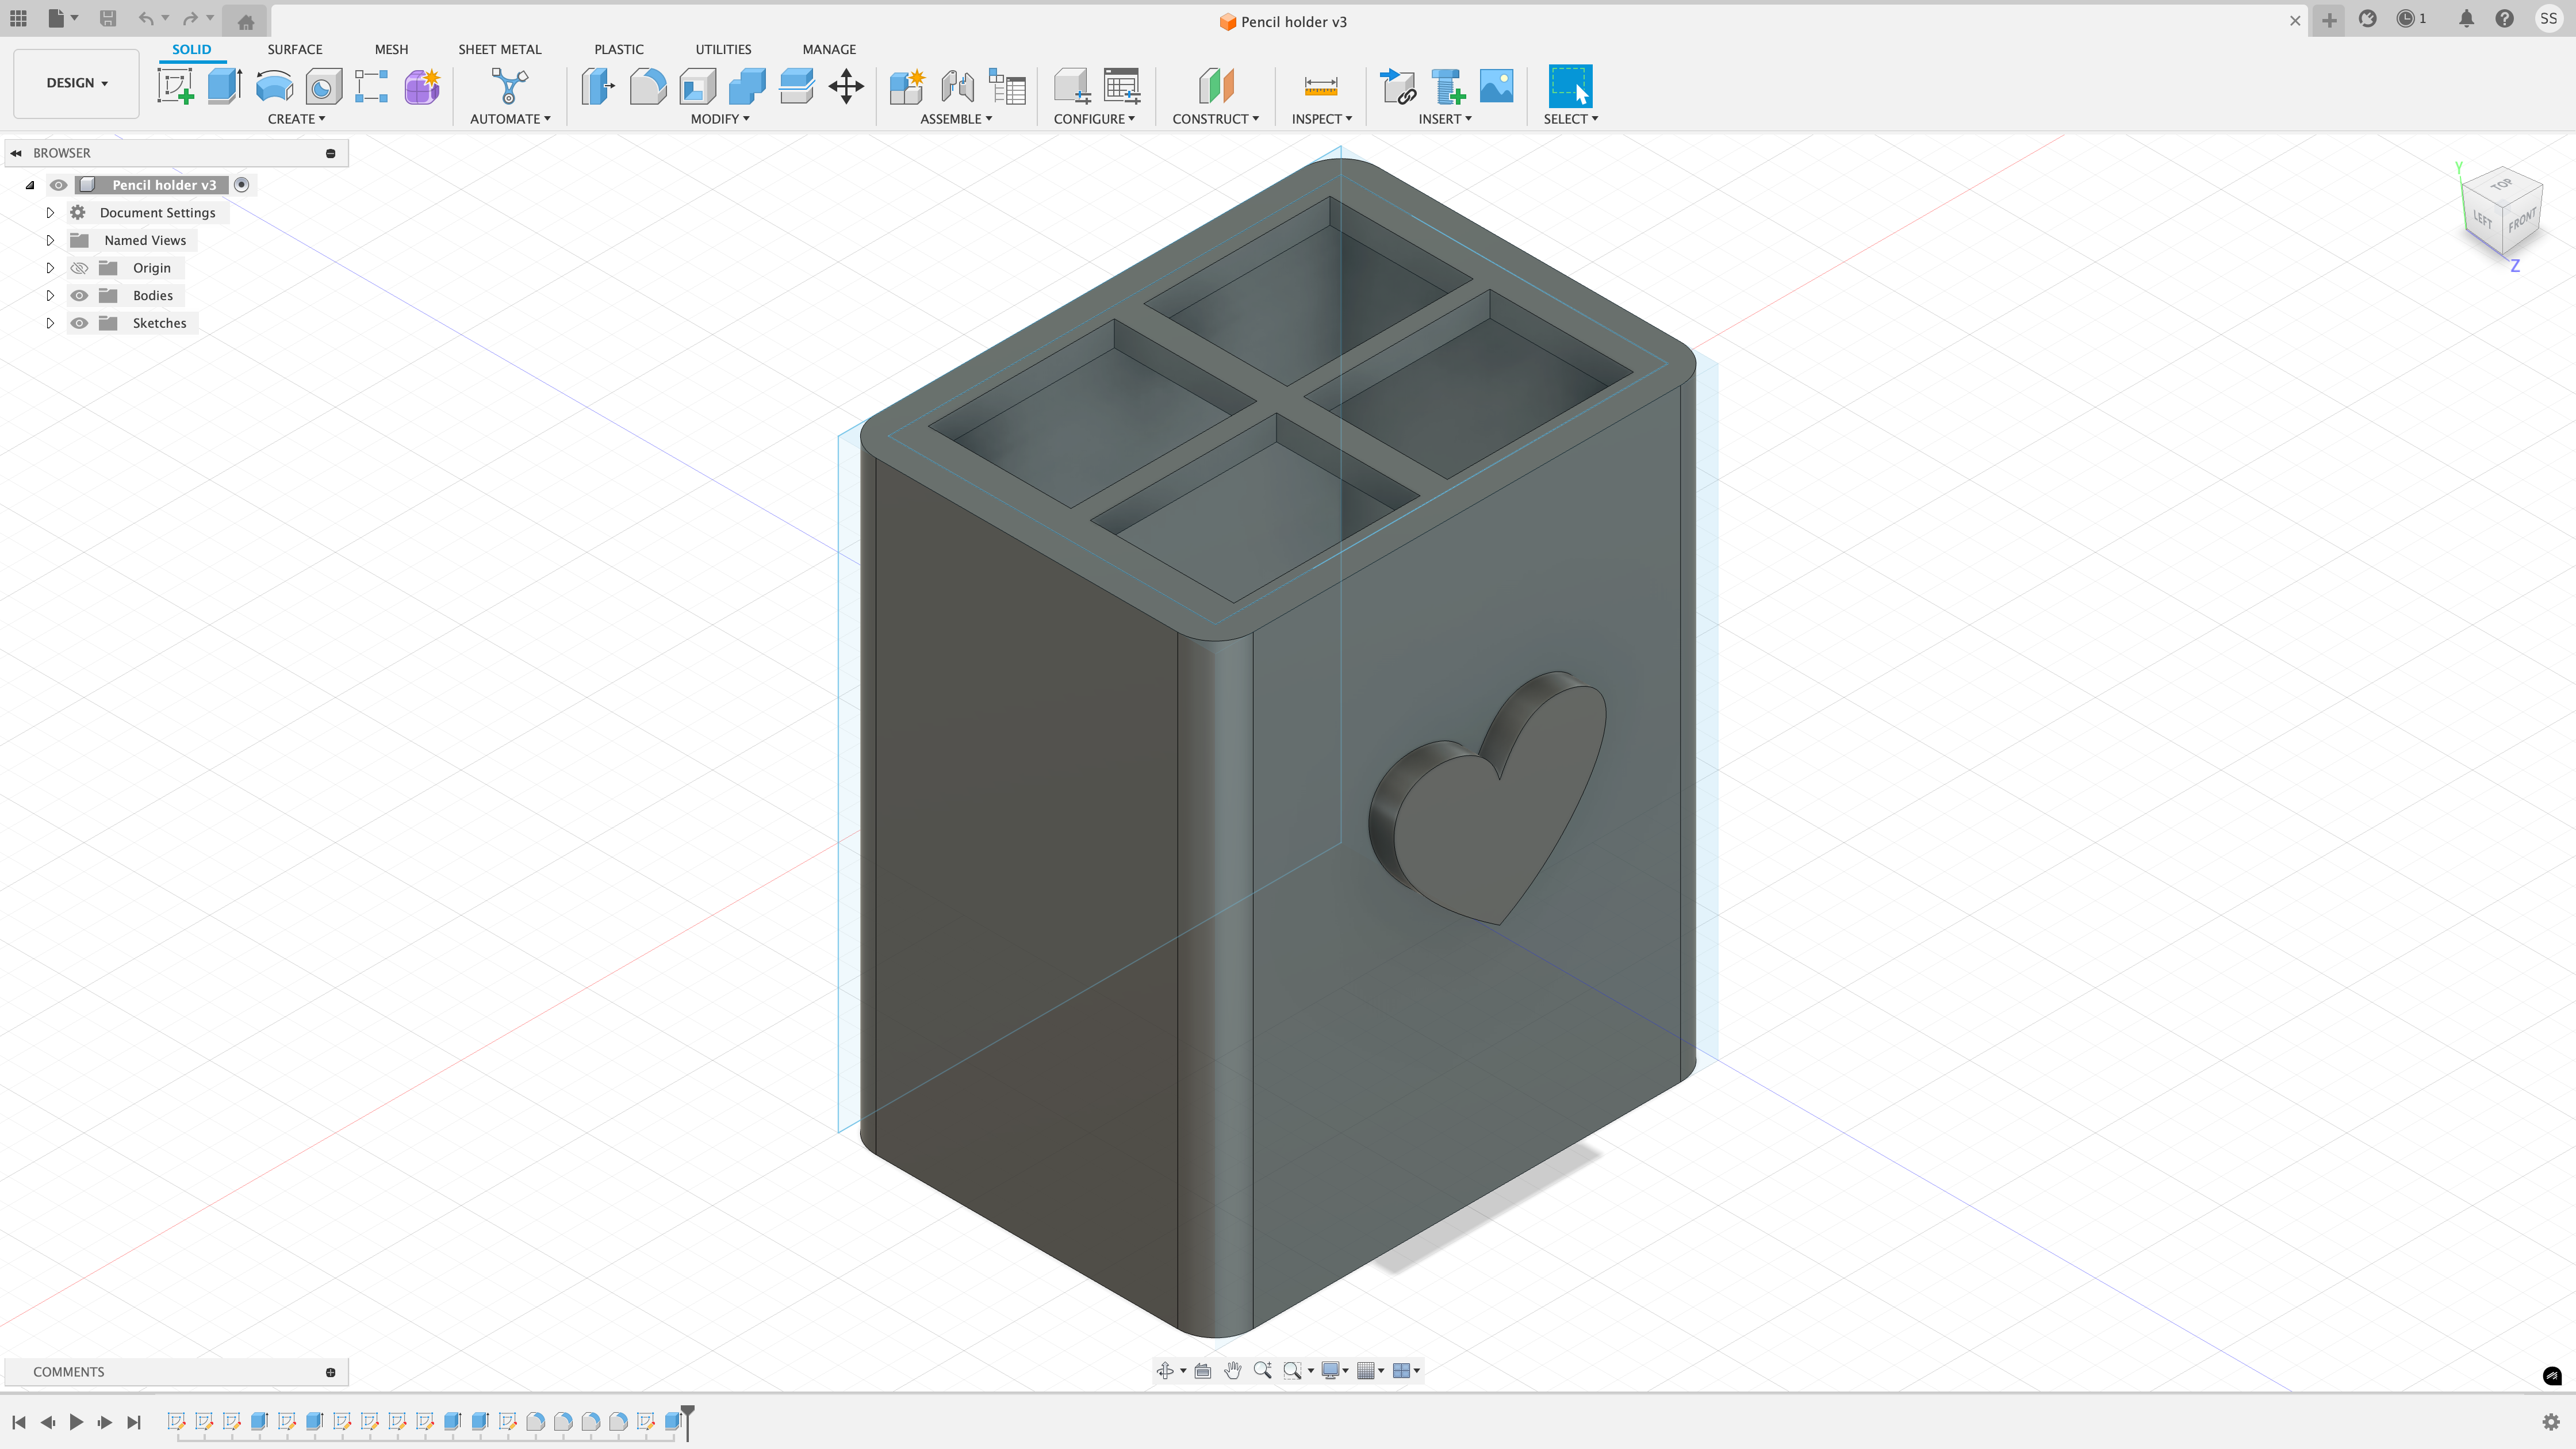Viewport: 2576px width, 1449px height.
Task: Click the Extrude tool icon
Action: coord(225,86)
